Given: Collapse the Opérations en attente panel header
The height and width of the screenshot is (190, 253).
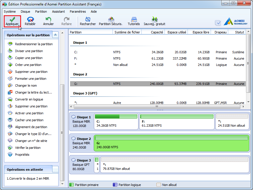Looking at the screenshot, I should coord(55,170).
